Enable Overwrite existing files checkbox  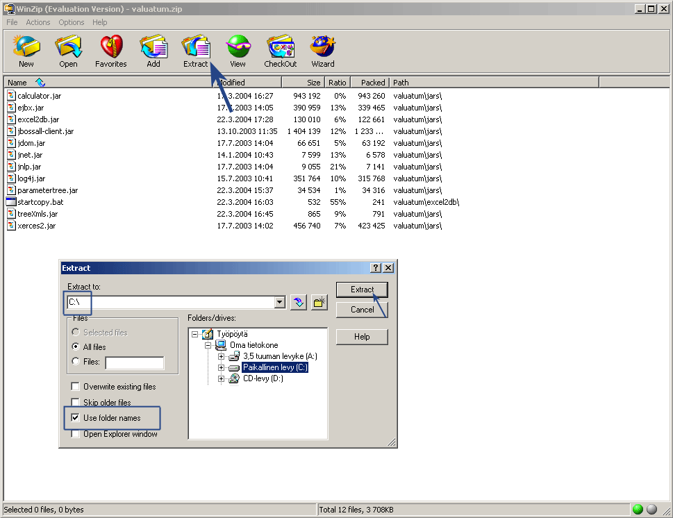pyautogui.click(x=75, y=386)
